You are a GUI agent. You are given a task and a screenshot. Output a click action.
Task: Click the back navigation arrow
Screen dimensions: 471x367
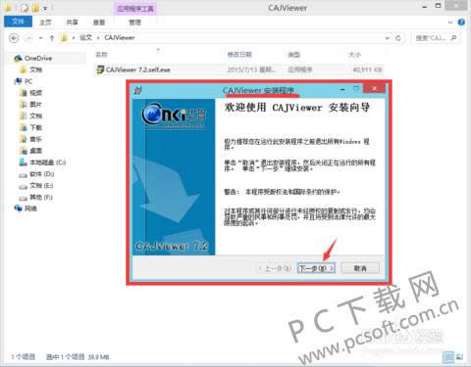14,38
